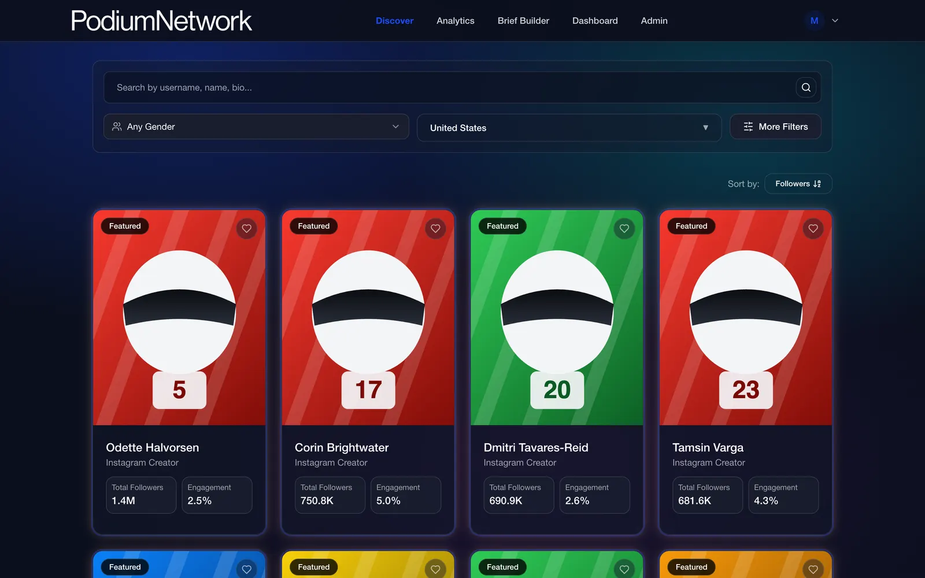Image resolution: width=925 pixels, height=578 pixels.
Task: Open the Brief Builder page
Action: click(x=523, y=21)
